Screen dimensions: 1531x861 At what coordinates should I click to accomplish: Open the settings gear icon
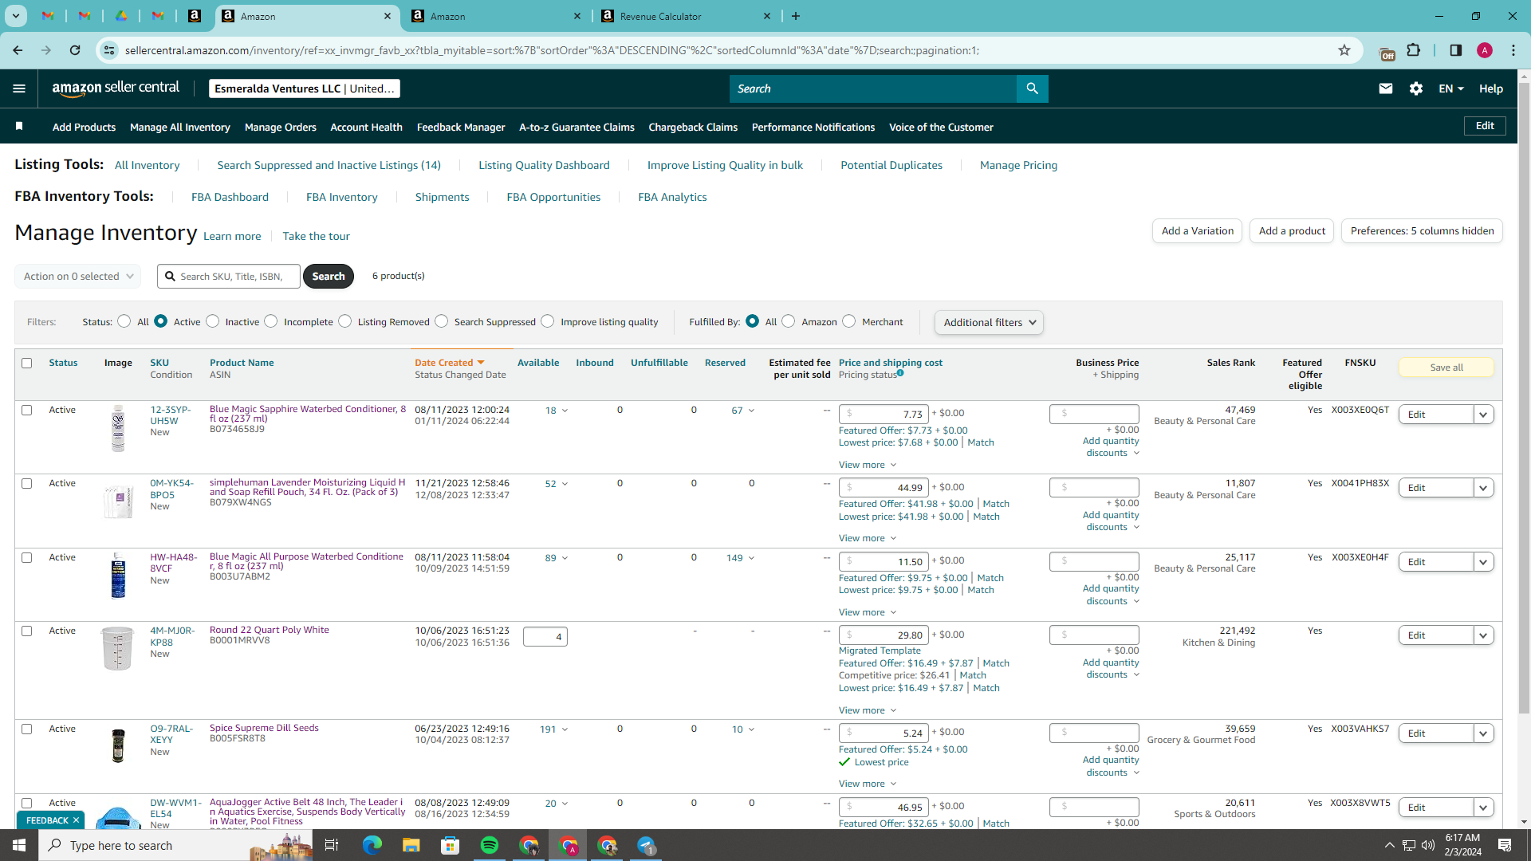1415,88
